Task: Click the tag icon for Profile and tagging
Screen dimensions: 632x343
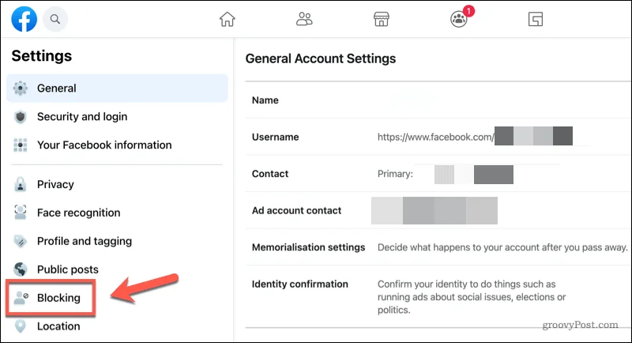Action: 21,241
